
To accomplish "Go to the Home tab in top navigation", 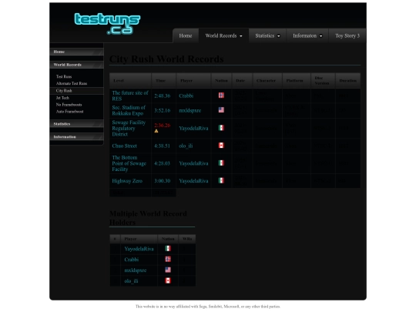I will click(x=186, y=35).
